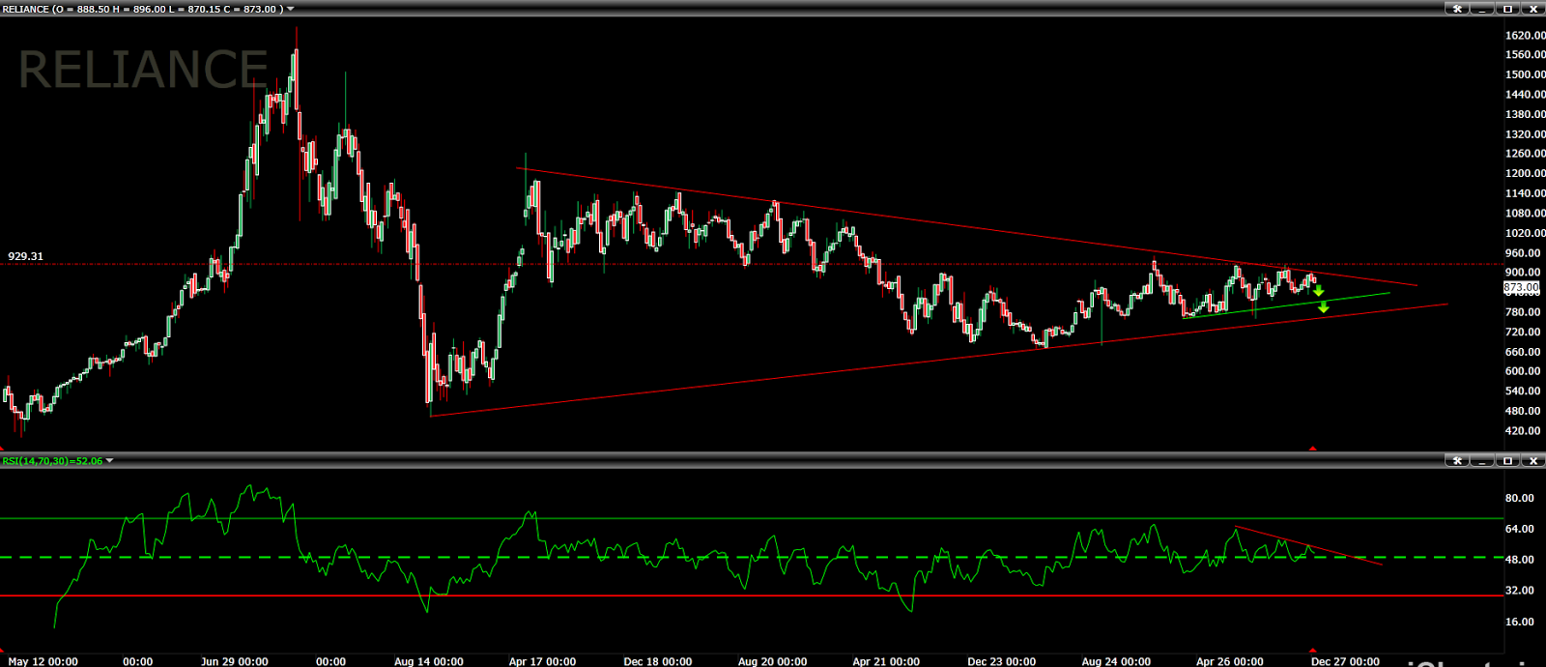Click the red marker at RSI panel bottom right

tap(1312, 652)
